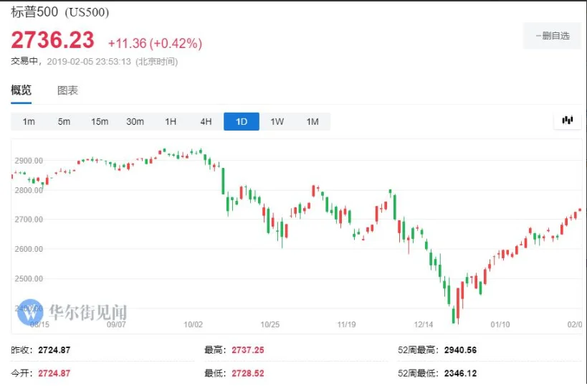Image resolution: width=587 pixels, height=386 pixels.
Task: Click the 昨收 value 2724.87
Action: pos(54,350)
